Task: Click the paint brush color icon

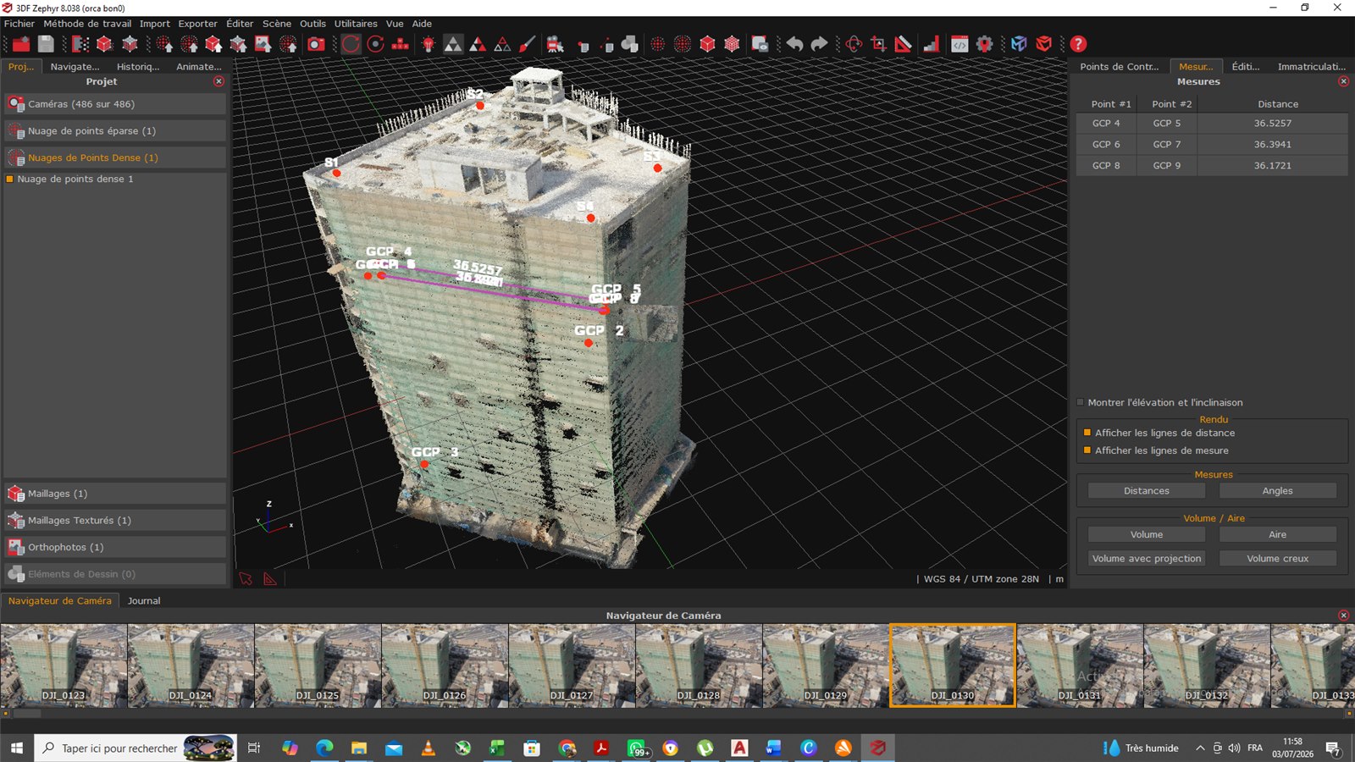Action: (527, 44)
